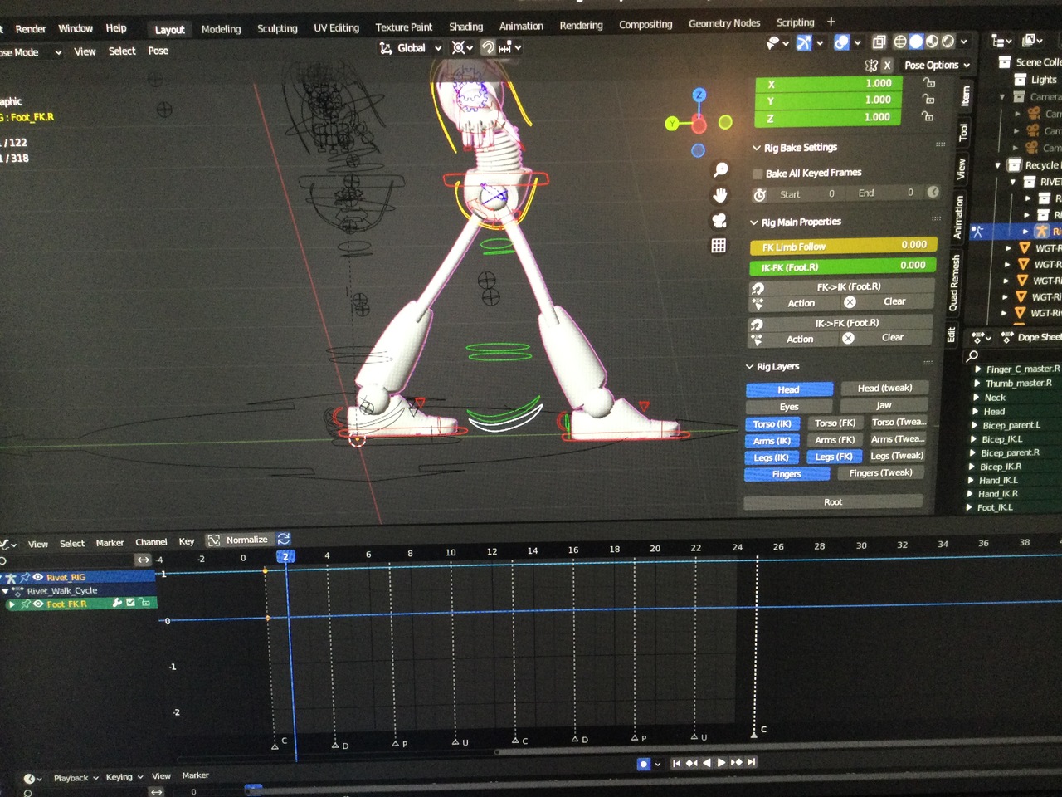Image resolution: width=1062 pixels, height=797 pixels.
Task: Jump to previous keyframe
Action: coord(691,763)
